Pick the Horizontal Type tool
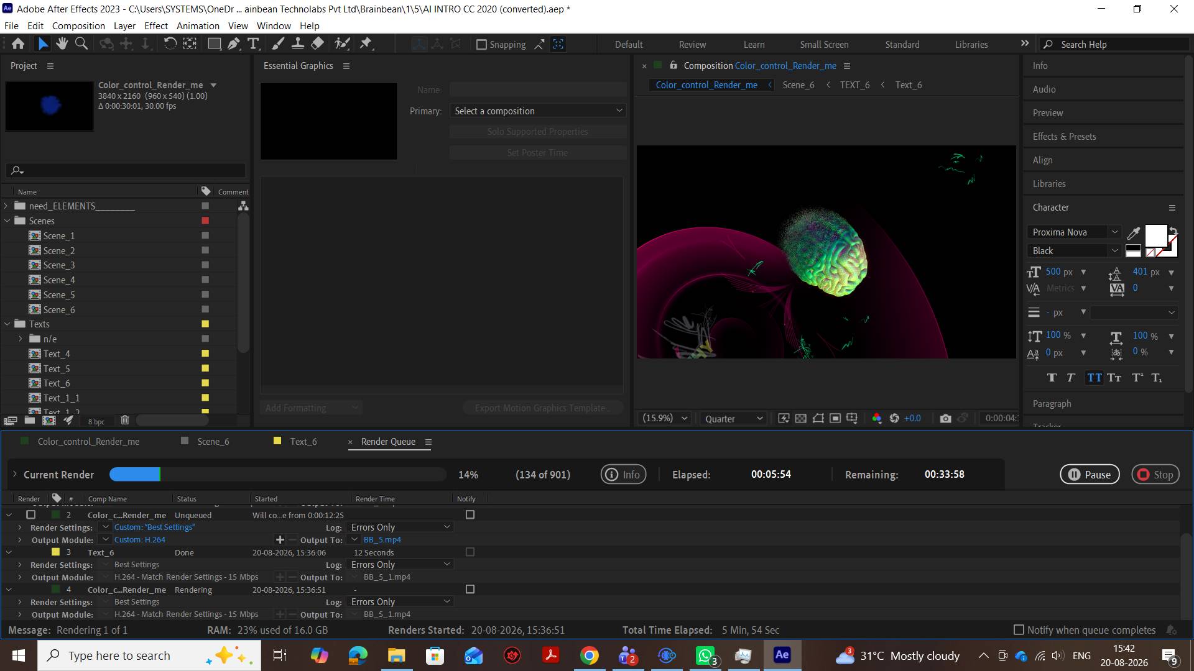1194x671 pixels. pos(253,43)
